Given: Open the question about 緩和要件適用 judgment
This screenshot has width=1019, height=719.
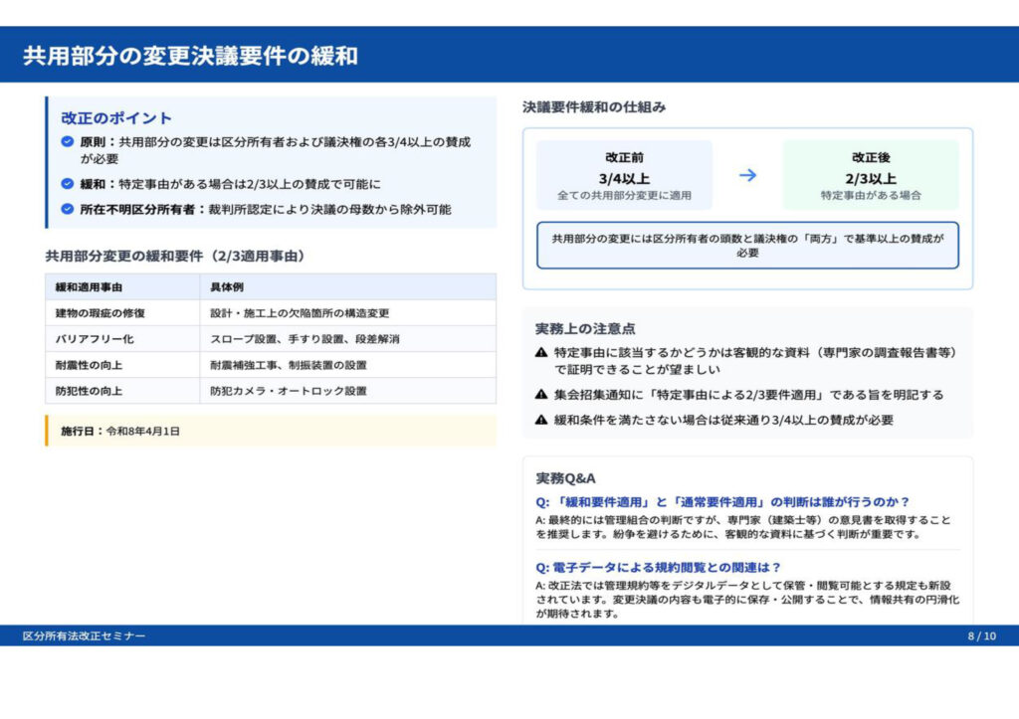Looking at the screenshot, I should (x=722, y=502).
